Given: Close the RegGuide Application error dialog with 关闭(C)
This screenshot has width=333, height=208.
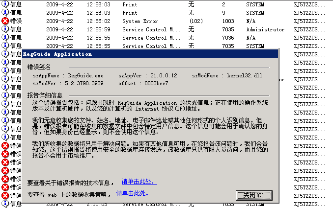Looking at the screenshot, I should tap(254, 195).
